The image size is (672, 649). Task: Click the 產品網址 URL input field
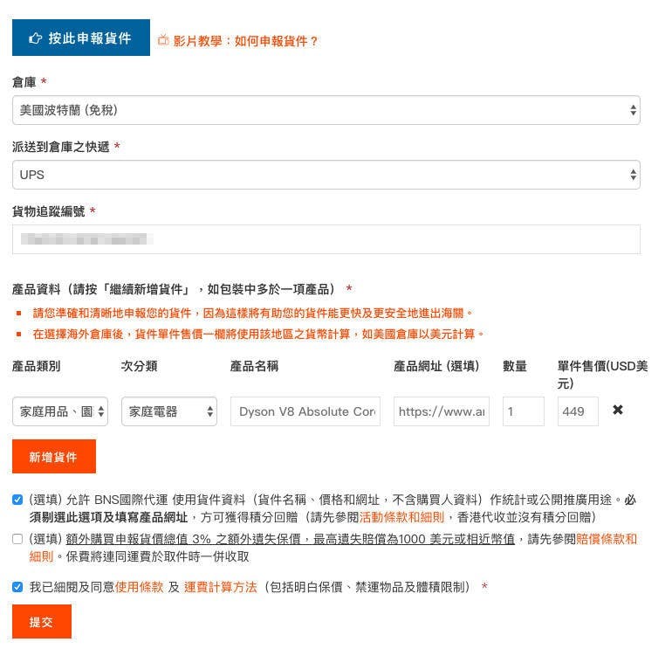click(441, 411)
